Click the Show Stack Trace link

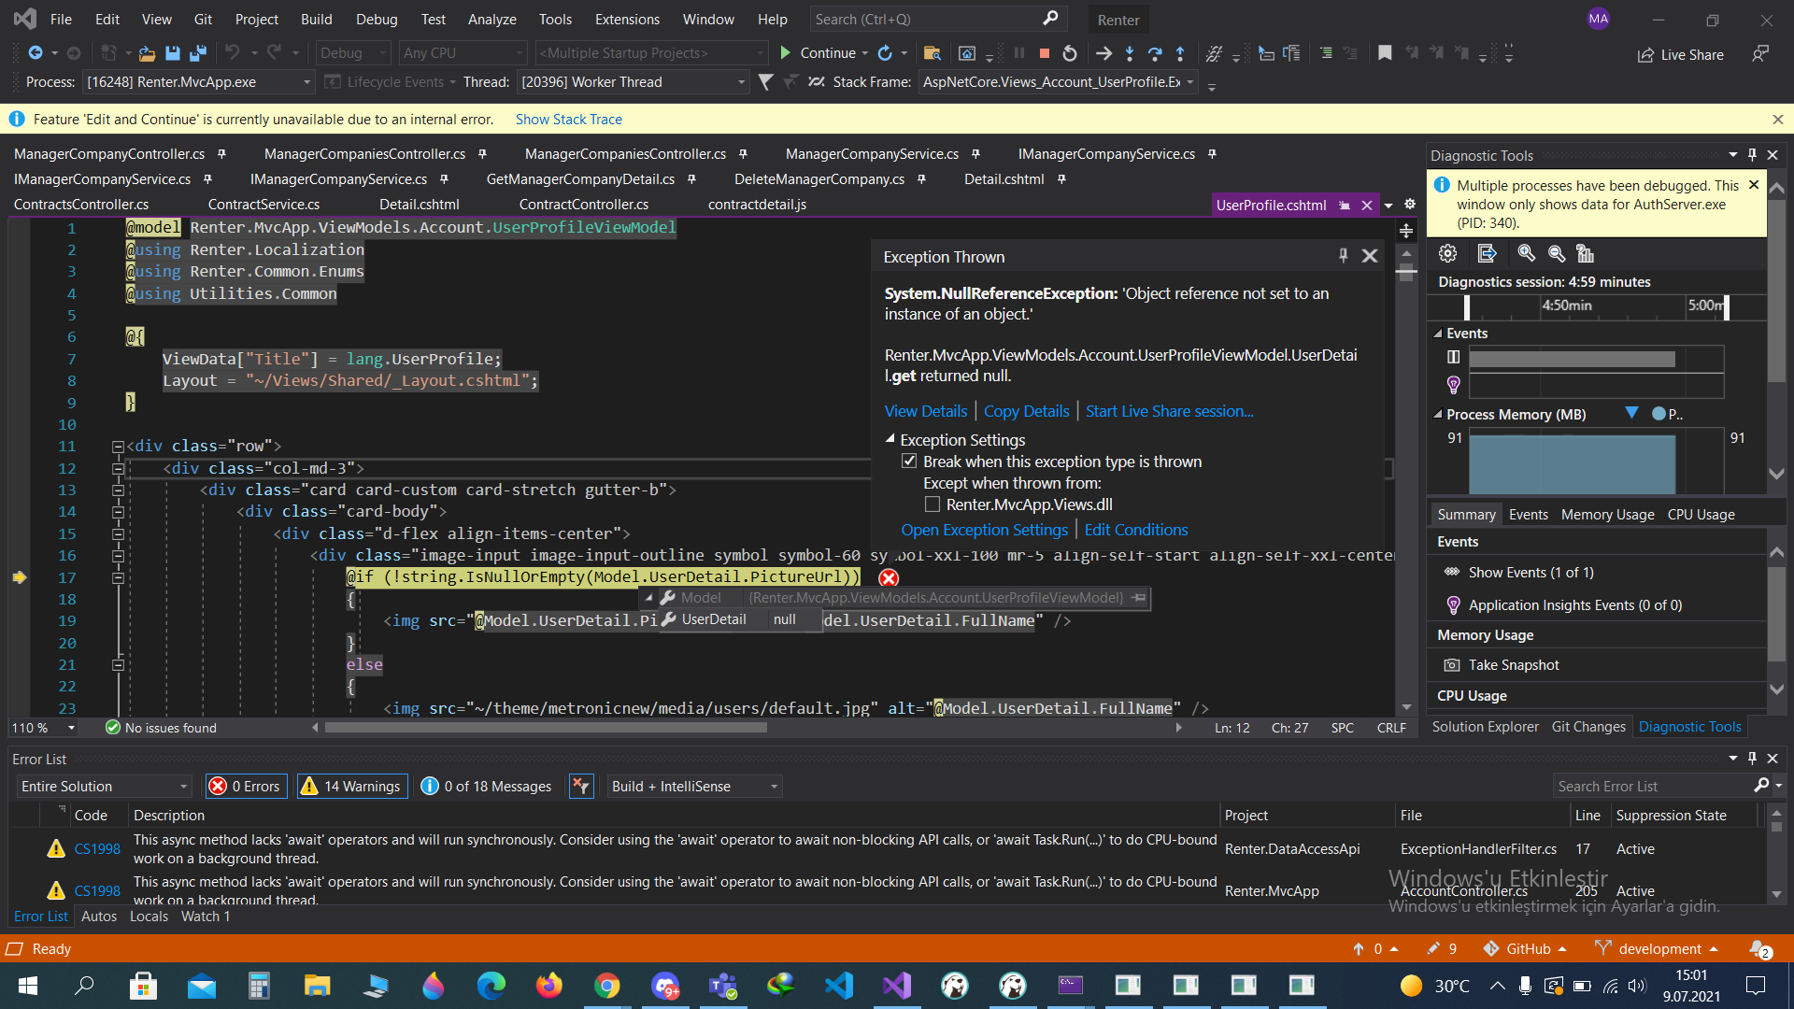568,120
